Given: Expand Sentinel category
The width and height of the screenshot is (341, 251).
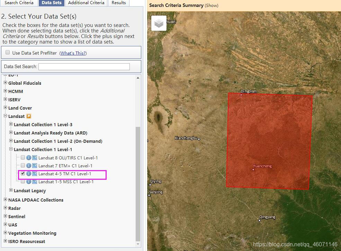Looking at the screenshot, I should click(x=6, y=216).
